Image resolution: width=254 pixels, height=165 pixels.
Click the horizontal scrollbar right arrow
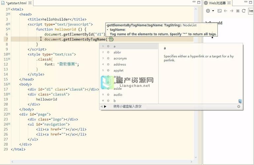pyautogui.click(x=191, y=162)
